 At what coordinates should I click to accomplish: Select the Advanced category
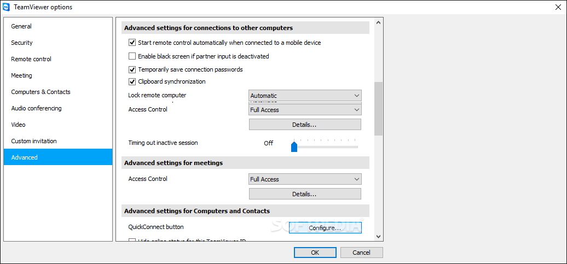coord(58,157)
